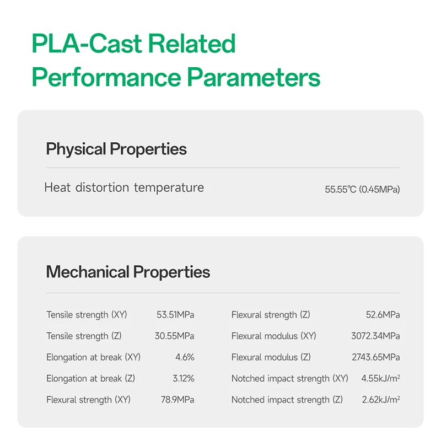Click the 3.12% elongation value
The width and height of the screenshot is (441, 441).
coord(184,379)
